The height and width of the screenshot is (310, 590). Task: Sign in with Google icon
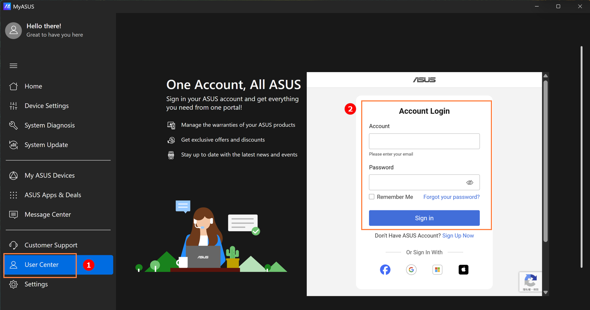coord(411,269)
